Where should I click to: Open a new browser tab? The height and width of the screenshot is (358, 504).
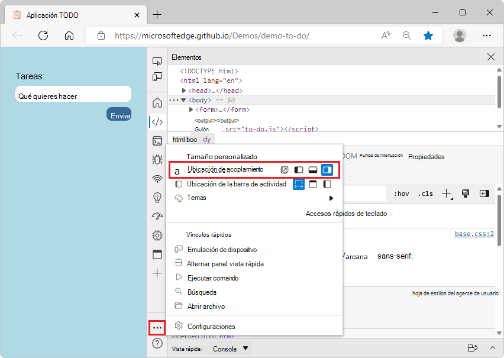(157, 14)
